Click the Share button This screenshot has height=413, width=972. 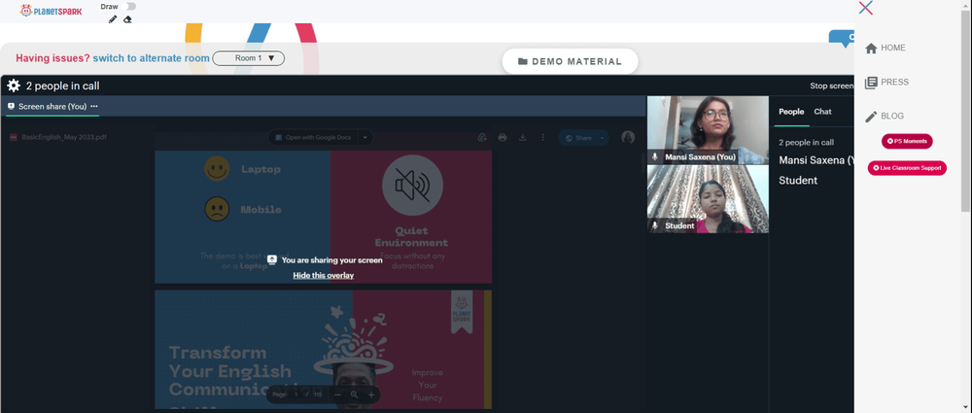pos(577,138)
